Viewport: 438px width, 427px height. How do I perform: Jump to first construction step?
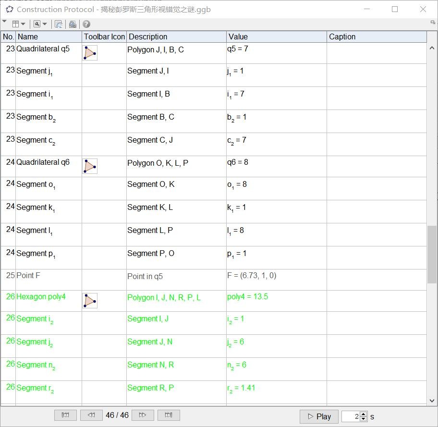click(65, 415)
